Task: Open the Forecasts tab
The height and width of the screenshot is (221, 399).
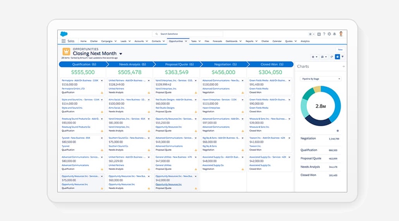Action: click(x=217, y=41)
